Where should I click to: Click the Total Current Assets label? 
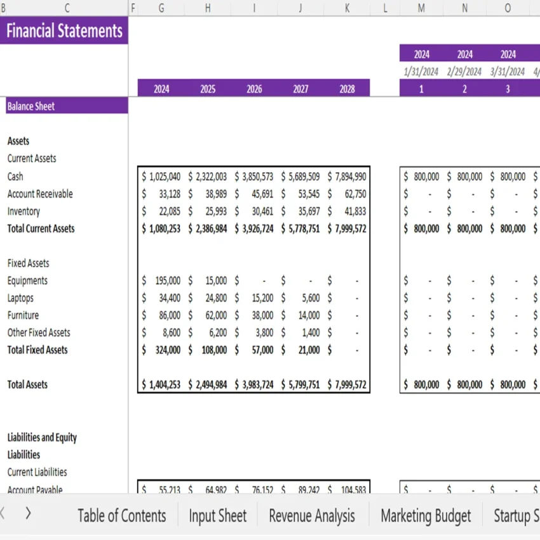pos(40,229)
